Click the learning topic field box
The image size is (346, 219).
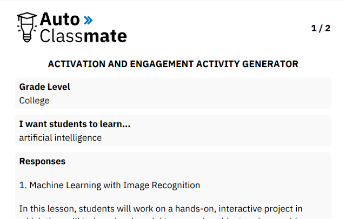click(173, 130)
